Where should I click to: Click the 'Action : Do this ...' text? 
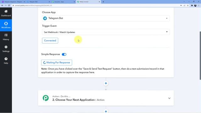point(61,96)
